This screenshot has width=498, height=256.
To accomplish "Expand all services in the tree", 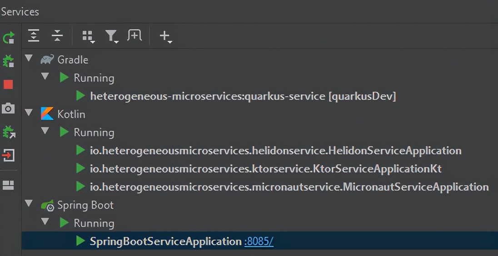I will (34, 35).
